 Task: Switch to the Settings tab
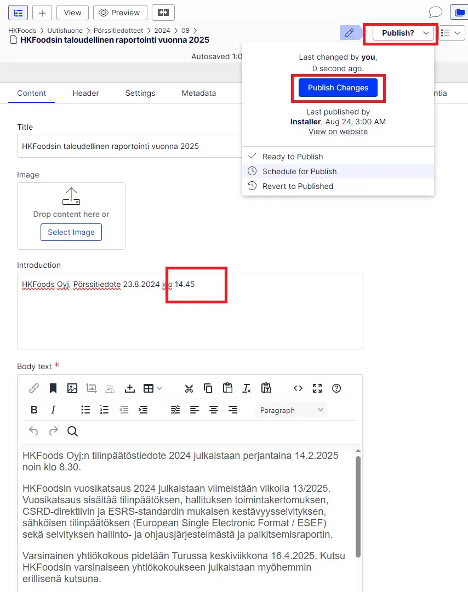point(140,93)
